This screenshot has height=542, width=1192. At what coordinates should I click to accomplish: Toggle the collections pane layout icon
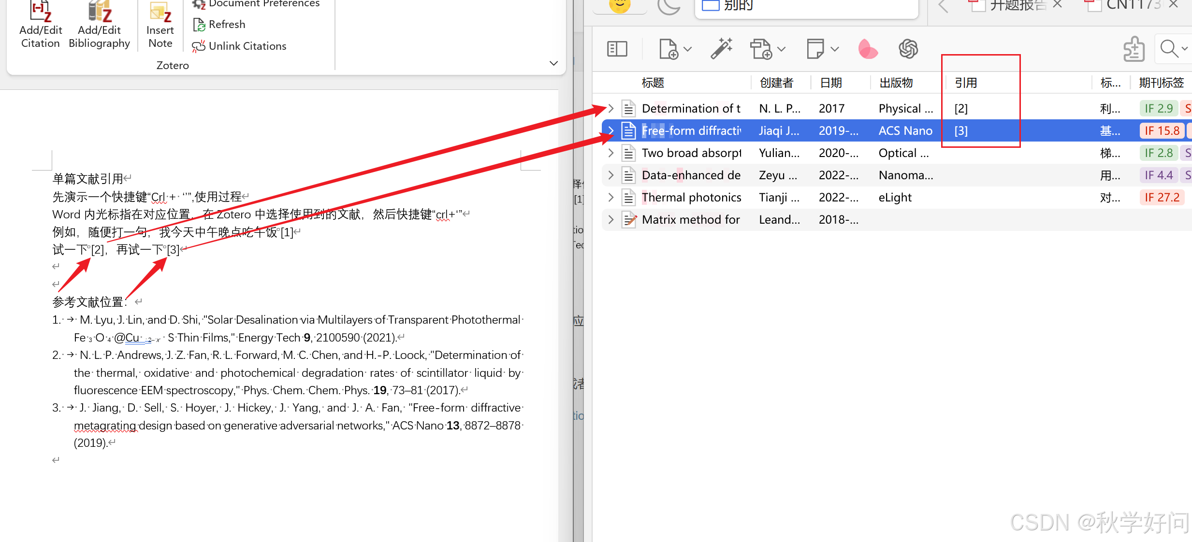[x=617, y=49]
